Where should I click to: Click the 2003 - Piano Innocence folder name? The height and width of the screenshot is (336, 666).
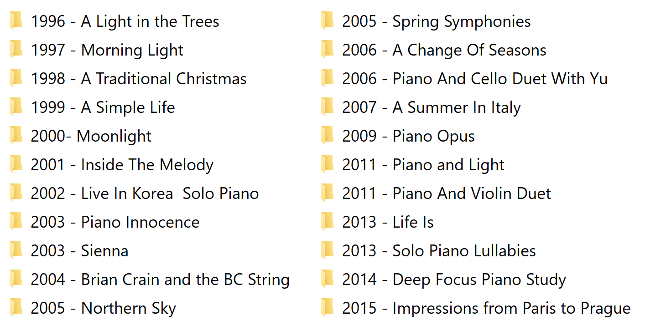(x=115, y=222)
